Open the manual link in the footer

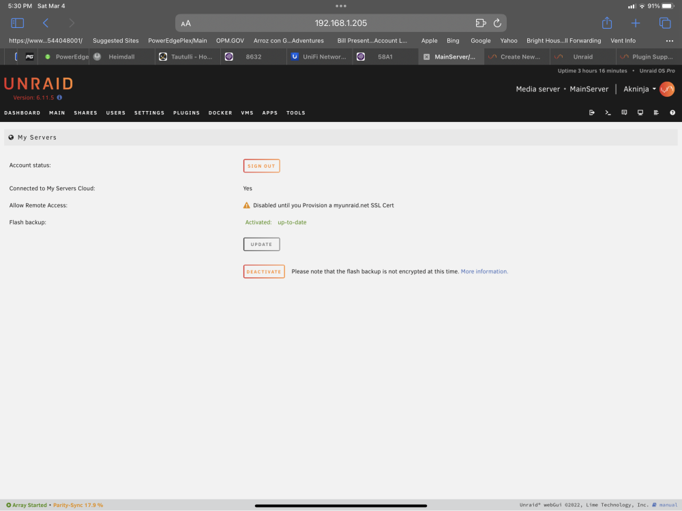tap(668, 505)
